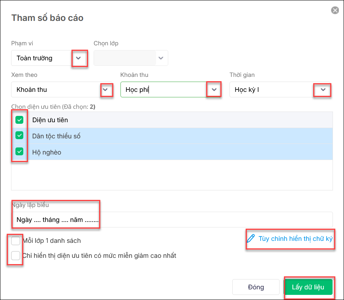Click the pencil icon for signature customization

pos(251,239)
